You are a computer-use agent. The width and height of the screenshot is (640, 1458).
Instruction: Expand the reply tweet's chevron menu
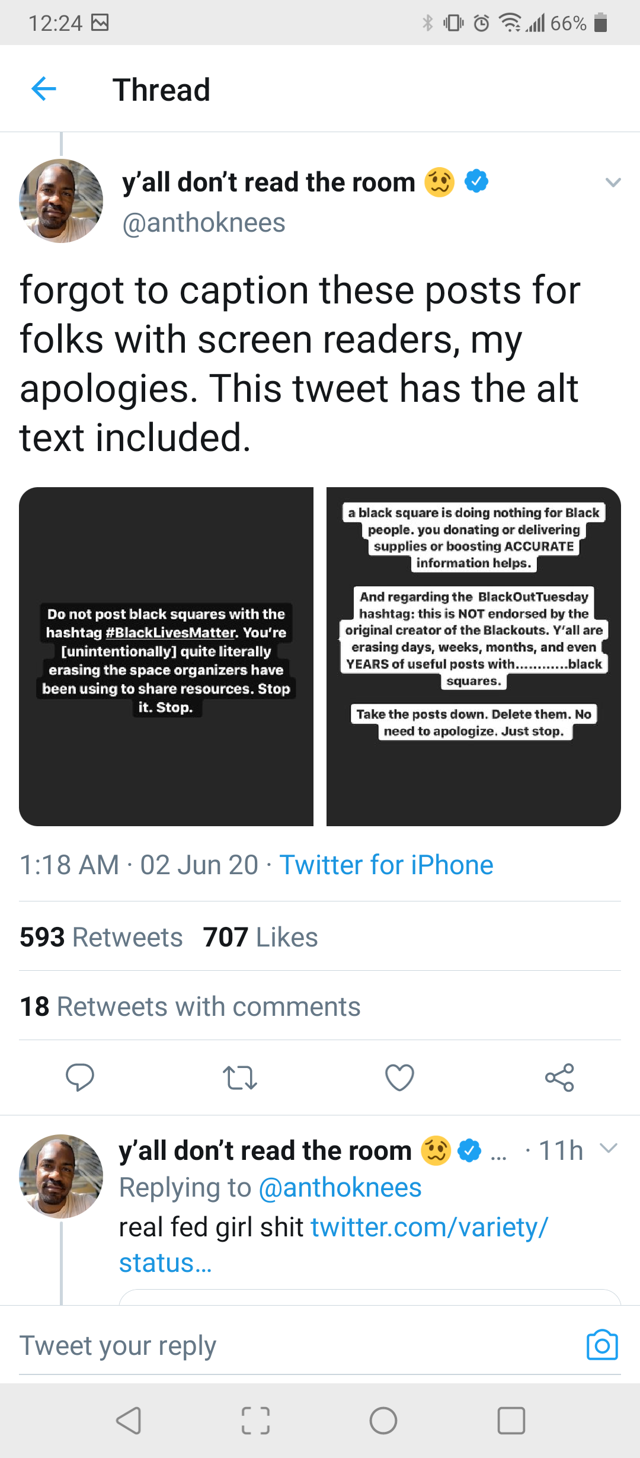coord(609,1148)
